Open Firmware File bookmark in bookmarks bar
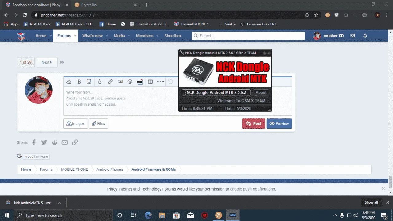Image resolution: width=393 pixels, height=221 pixels. pyautogui.click(x=259, y=24)
